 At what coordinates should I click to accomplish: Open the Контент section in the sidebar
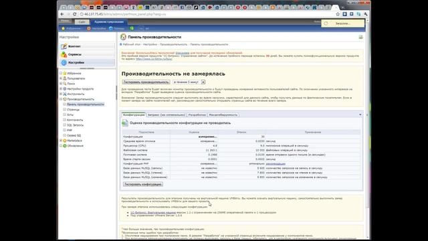click(x=88, y=46)
